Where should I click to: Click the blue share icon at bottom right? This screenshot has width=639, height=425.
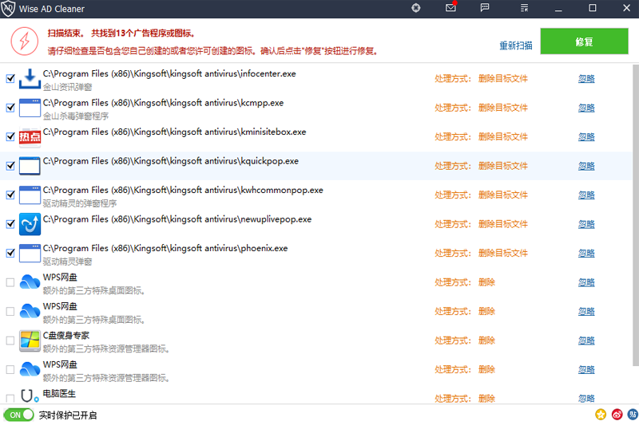(633, 415)
